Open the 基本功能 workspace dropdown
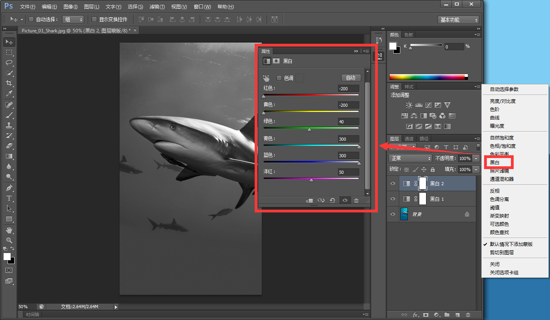Viewport: 550px width, 320px height. click(458, 20)
